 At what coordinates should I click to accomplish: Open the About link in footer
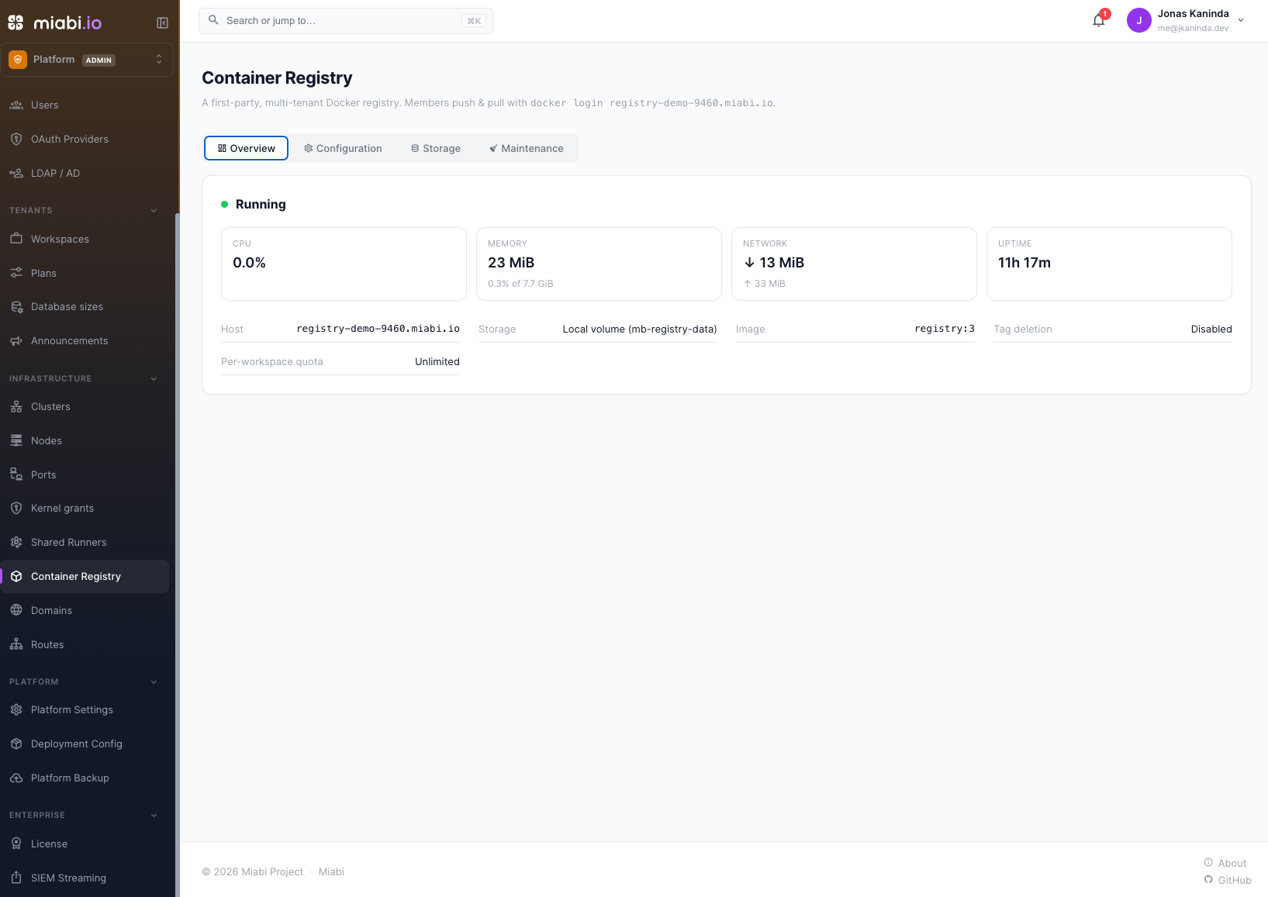pos(1225,864)
